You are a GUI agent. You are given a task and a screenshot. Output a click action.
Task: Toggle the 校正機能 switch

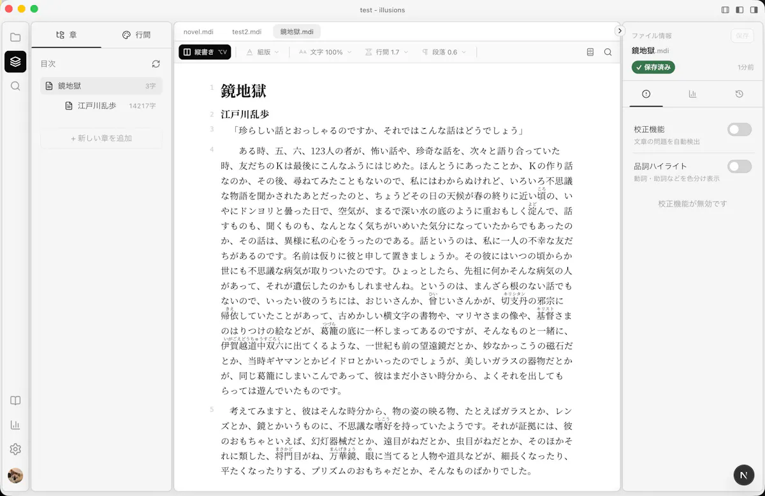(739, 129)
